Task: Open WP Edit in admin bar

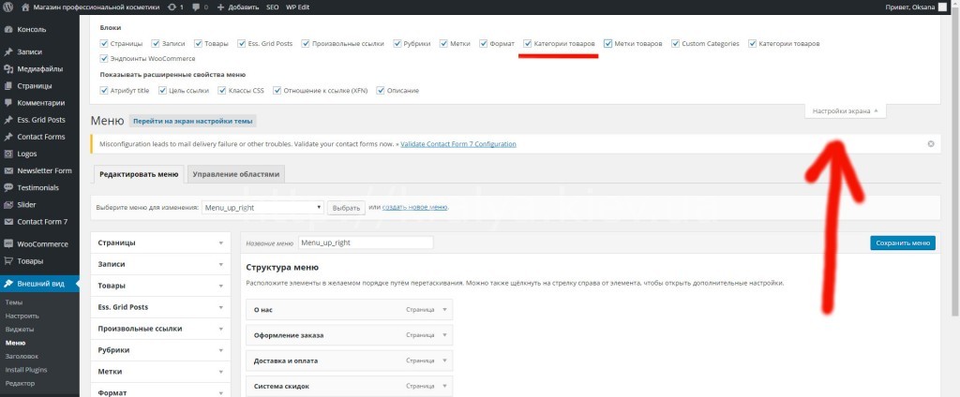Action: (298, 7)
